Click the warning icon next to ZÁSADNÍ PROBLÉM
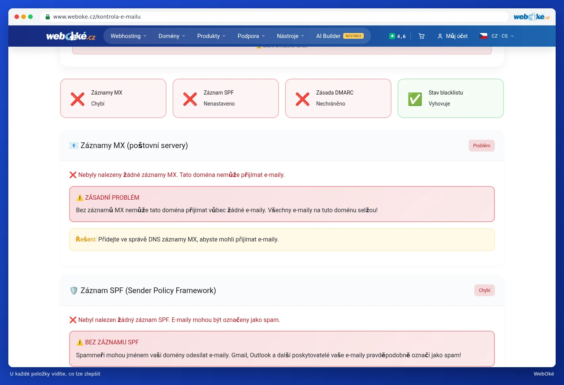This screenshot has height=385, width=564. pos(80,198)
